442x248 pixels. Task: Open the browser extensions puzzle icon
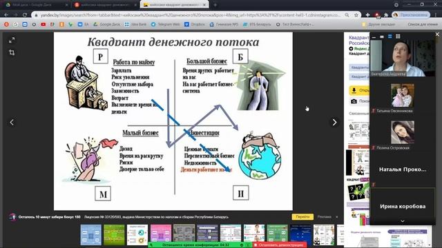(x=386, y=15)
